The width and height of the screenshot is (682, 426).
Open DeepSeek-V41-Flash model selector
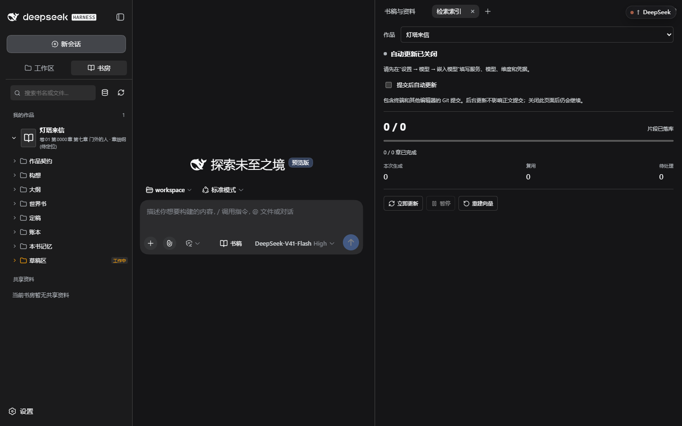(295, 243)
